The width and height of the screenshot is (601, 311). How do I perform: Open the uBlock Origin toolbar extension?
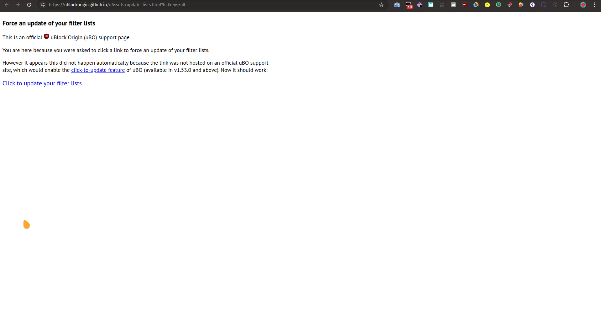(465, 5)
